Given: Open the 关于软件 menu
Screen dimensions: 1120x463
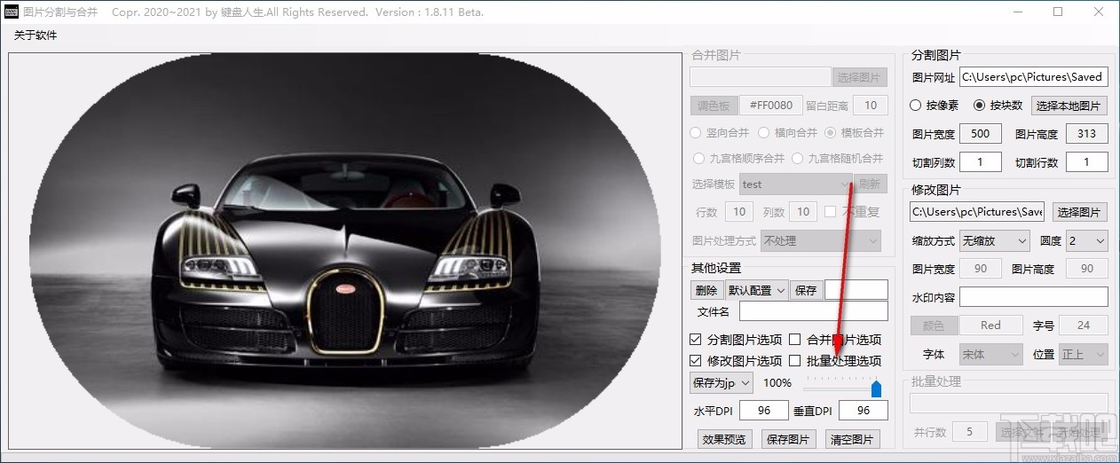Looking at the screenshot, I should (35, 35).
